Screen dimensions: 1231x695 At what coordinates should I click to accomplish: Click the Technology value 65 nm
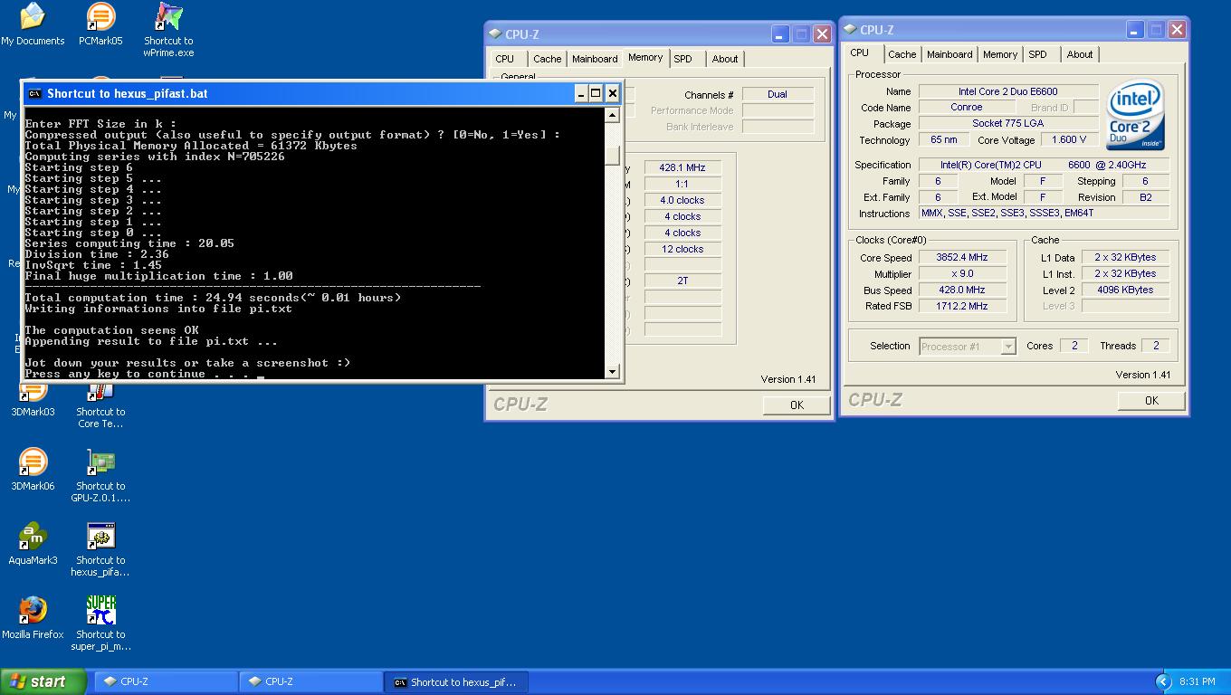(x=944, y=139)
